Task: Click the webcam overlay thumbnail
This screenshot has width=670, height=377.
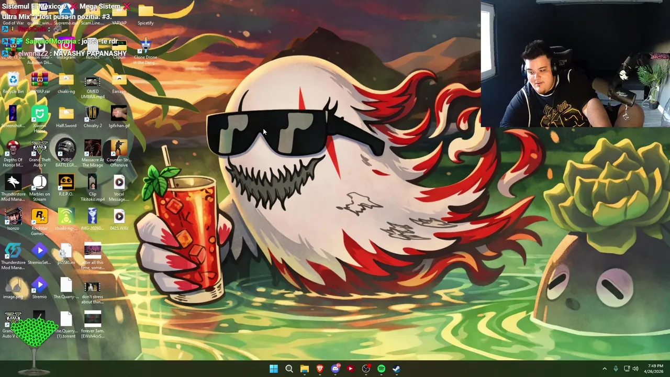Action: point(575,64)
